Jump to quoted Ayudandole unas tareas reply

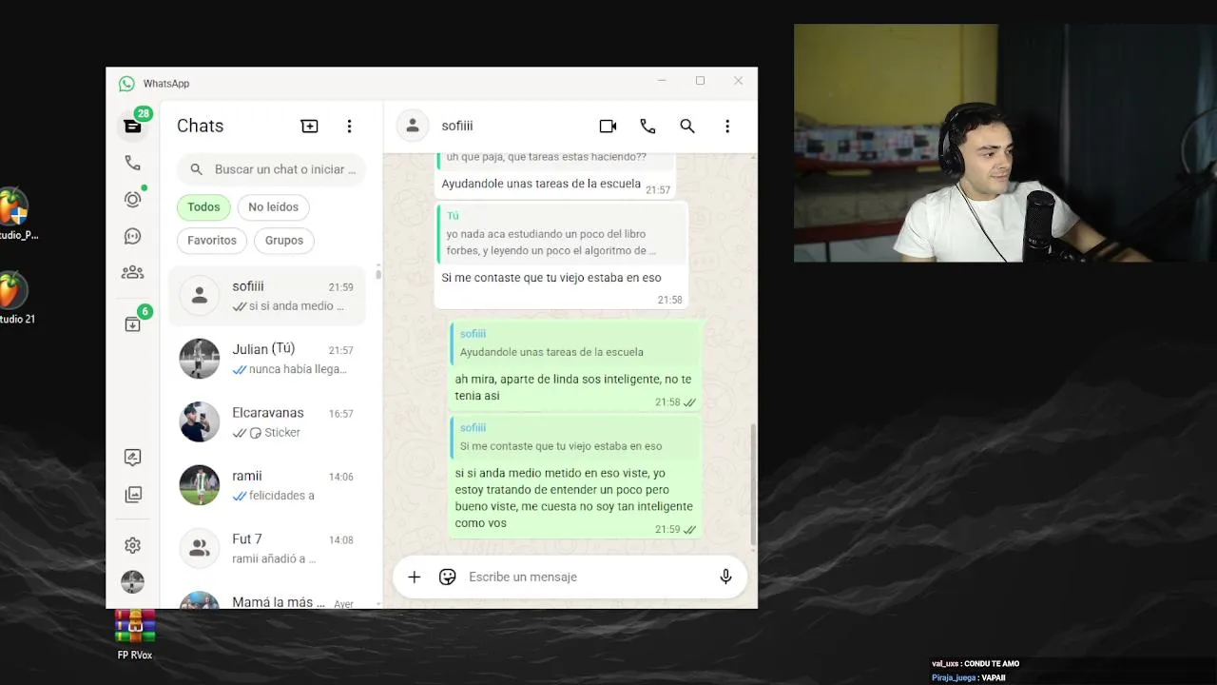[576, 342]
